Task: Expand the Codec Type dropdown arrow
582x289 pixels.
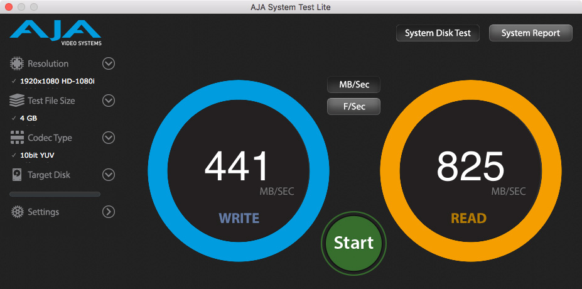Action: pos(109,138)
